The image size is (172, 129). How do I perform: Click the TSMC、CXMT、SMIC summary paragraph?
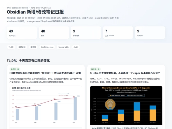tap(125, 80)
